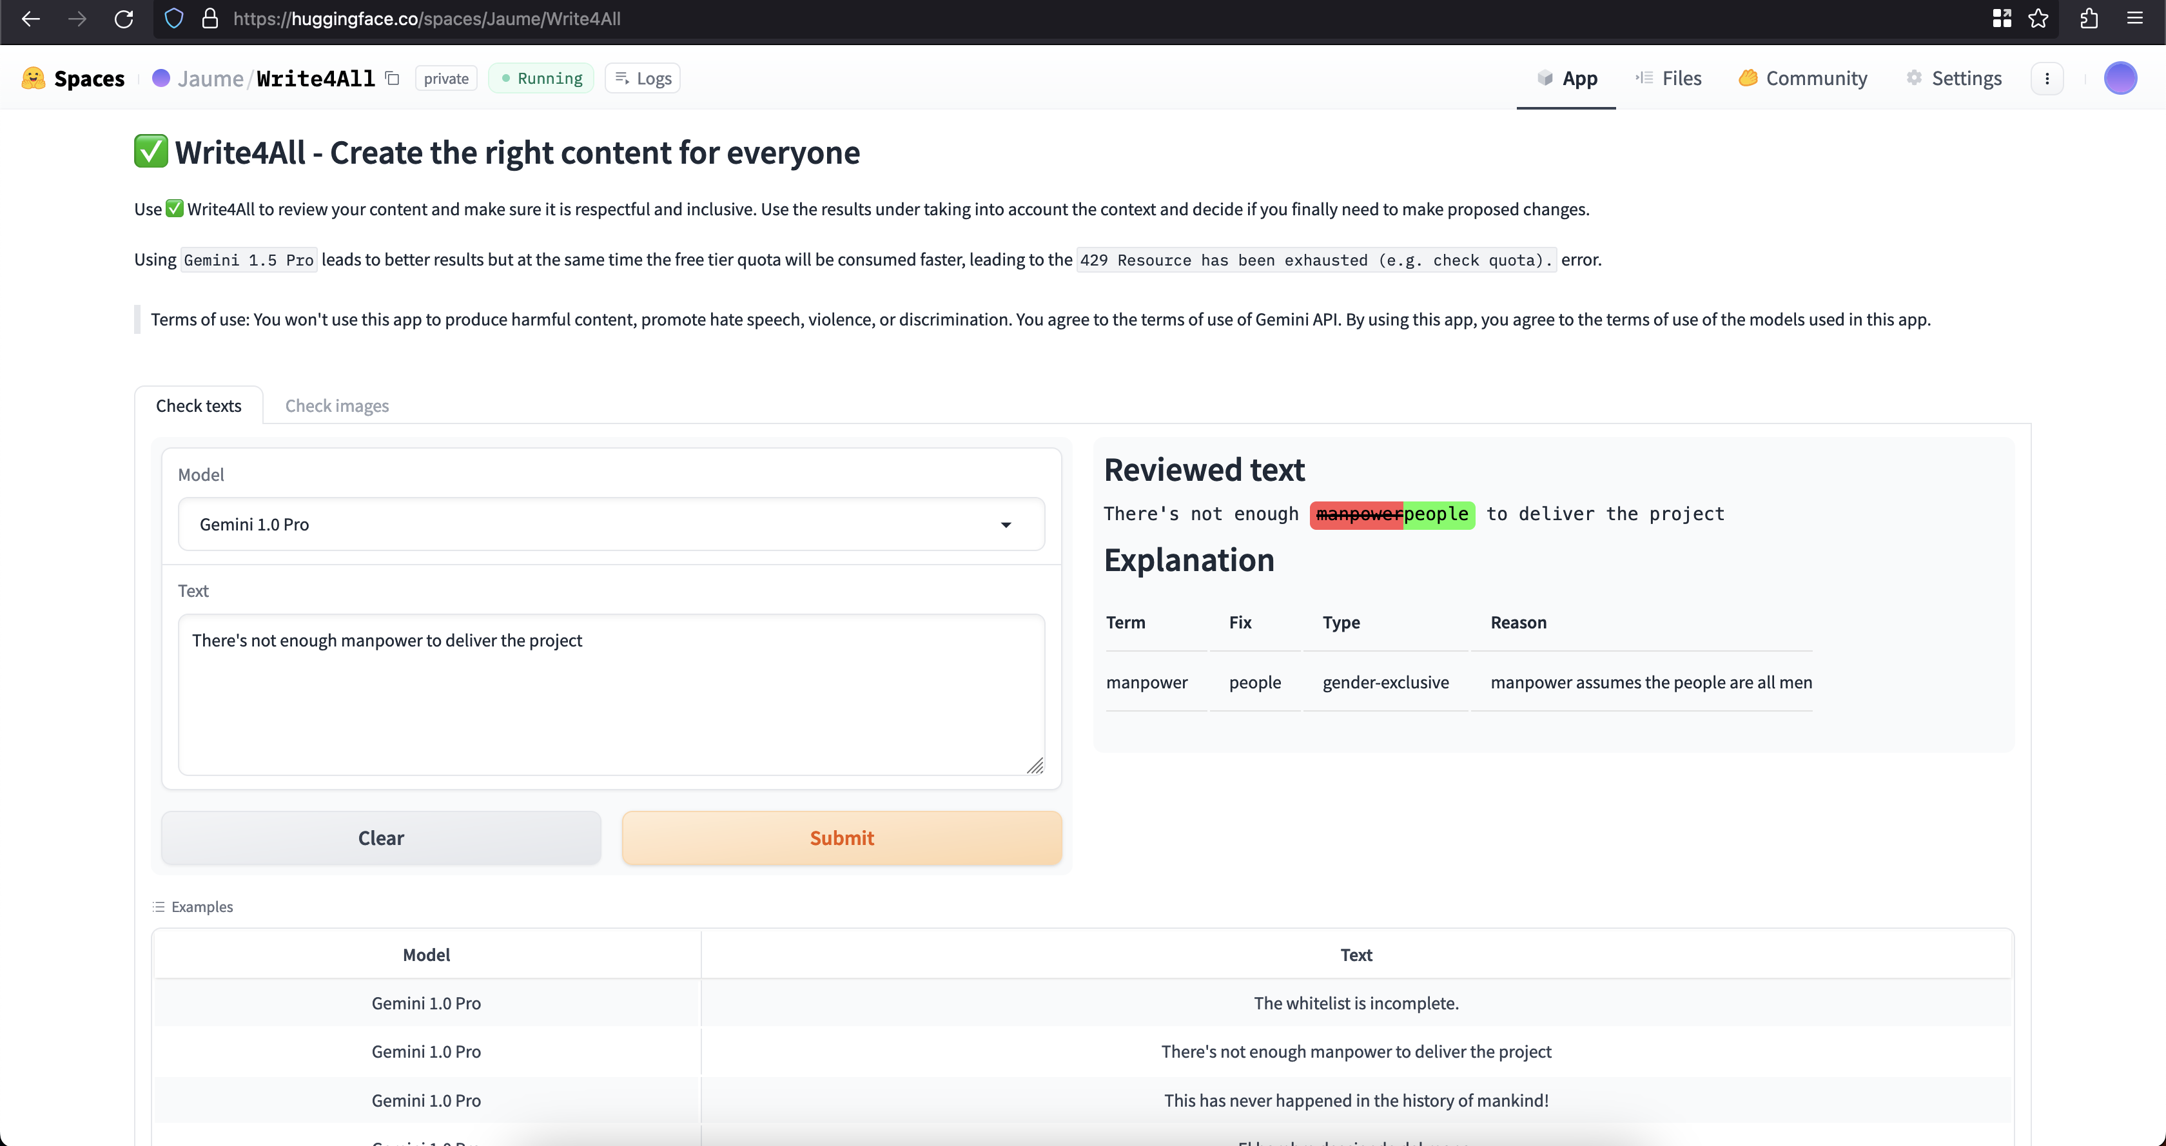The image size is (2166, 1146).
Task: Switch to the Check images tab
Action: [337, 406]
